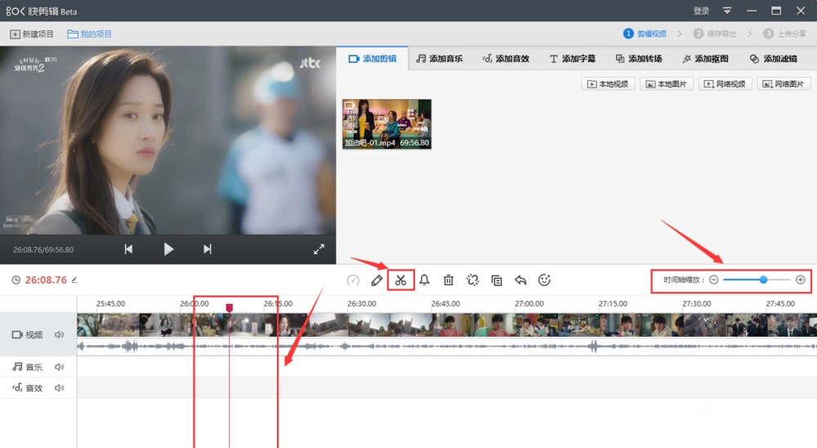Image resolution: width=817 pixels, height=448 pixels.
Task: Click 新建项目 button
Action: click(32, 34)
